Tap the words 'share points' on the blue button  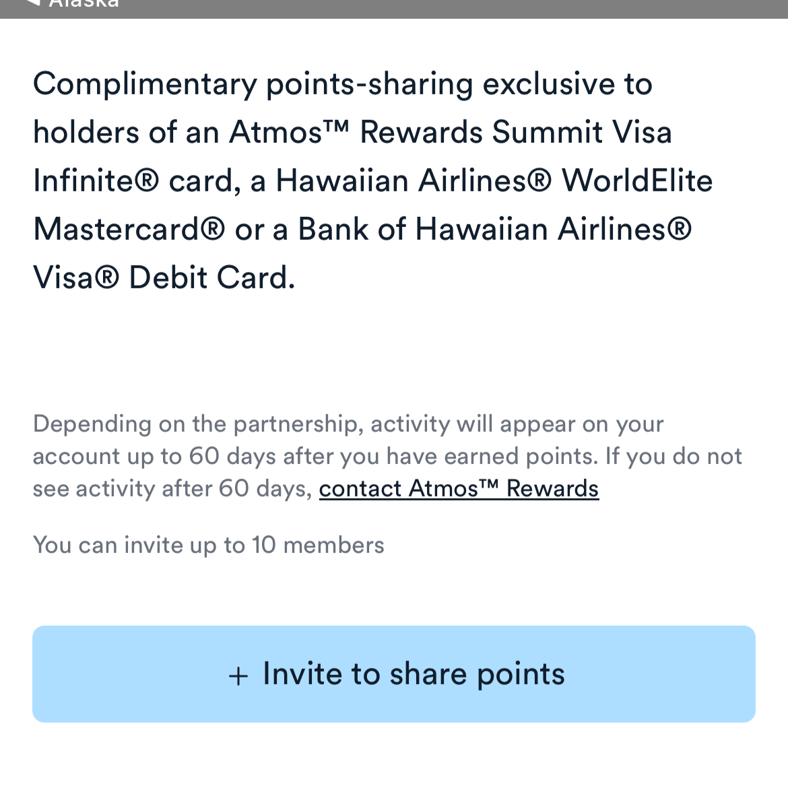[x=477, y=674]
